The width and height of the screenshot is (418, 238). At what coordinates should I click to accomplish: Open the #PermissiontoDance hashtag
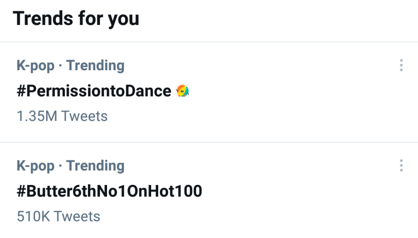(x=94, y=91)
